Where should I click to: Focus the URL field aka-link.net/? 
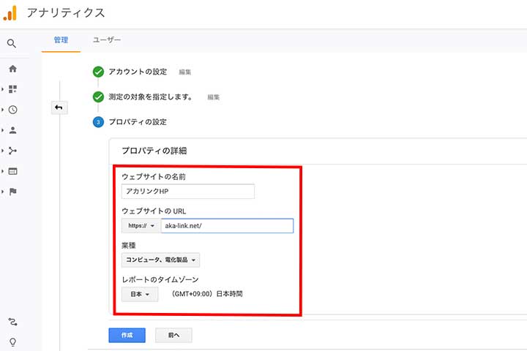click(x=227, y=226)
